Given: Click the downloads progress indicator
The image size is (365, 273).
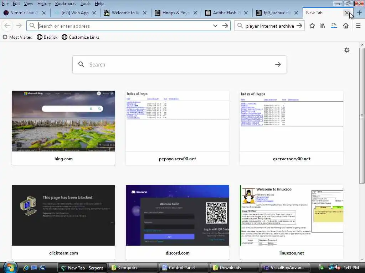Looking at the screenshot, I should (334, 26).
